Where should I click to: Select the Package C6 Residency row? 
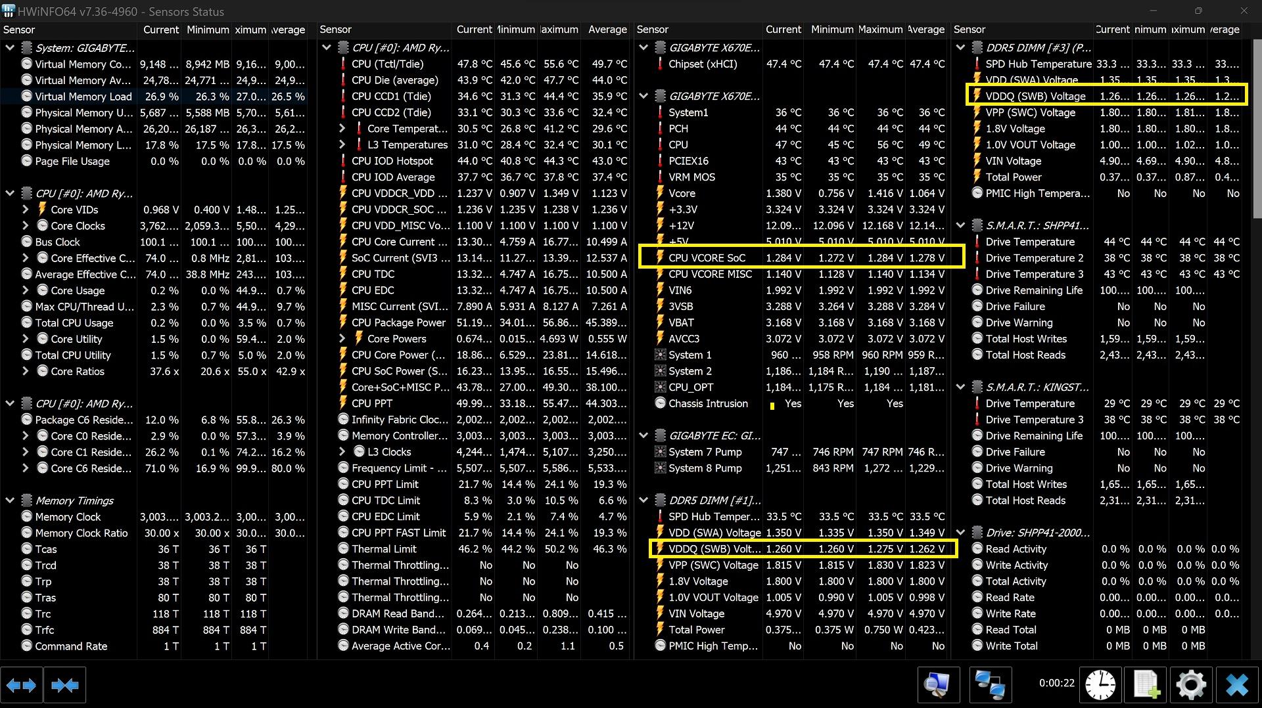coord(155,420)
